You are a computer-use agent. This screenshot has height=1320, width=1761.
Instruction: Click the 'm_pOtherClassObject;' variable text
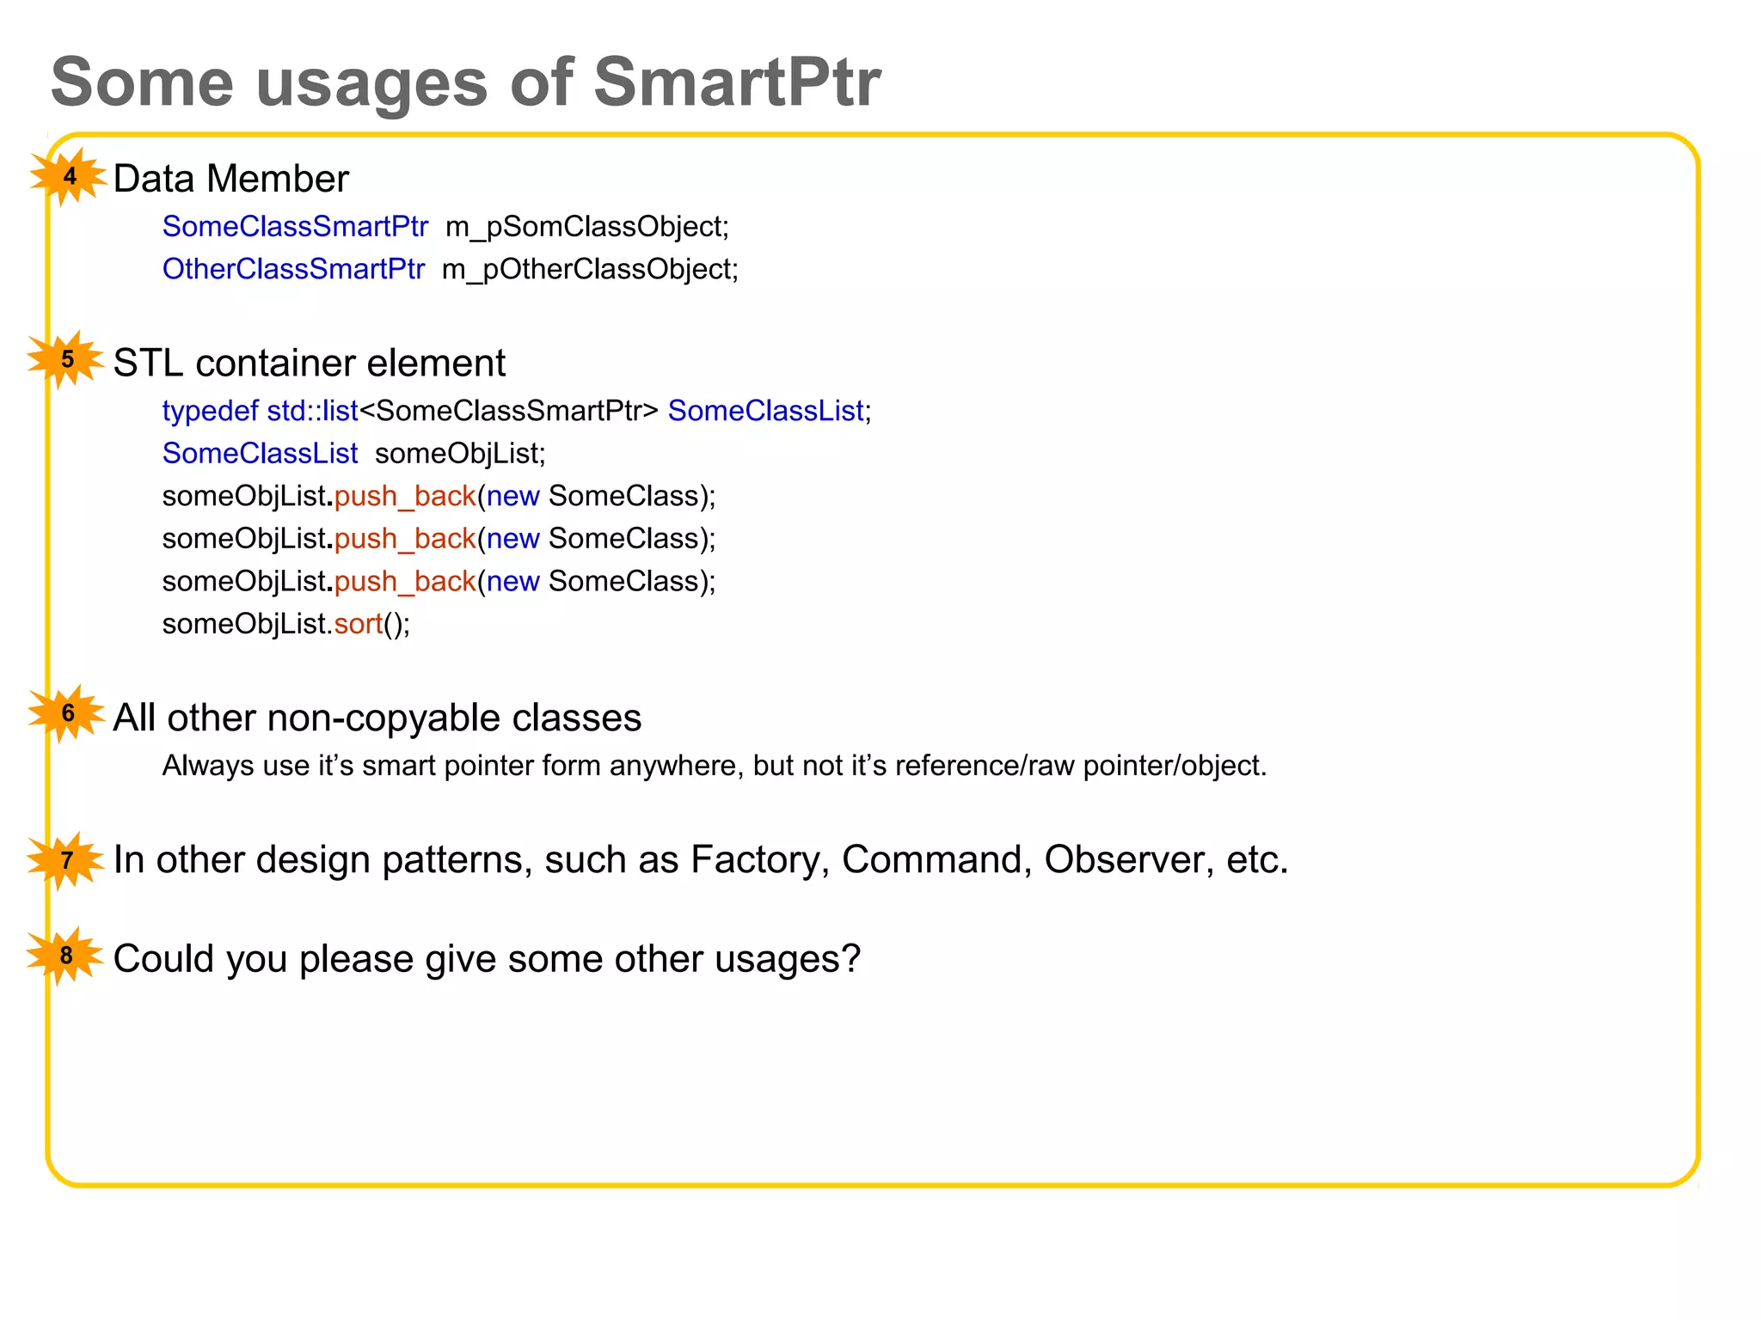(x=590, y=269)
